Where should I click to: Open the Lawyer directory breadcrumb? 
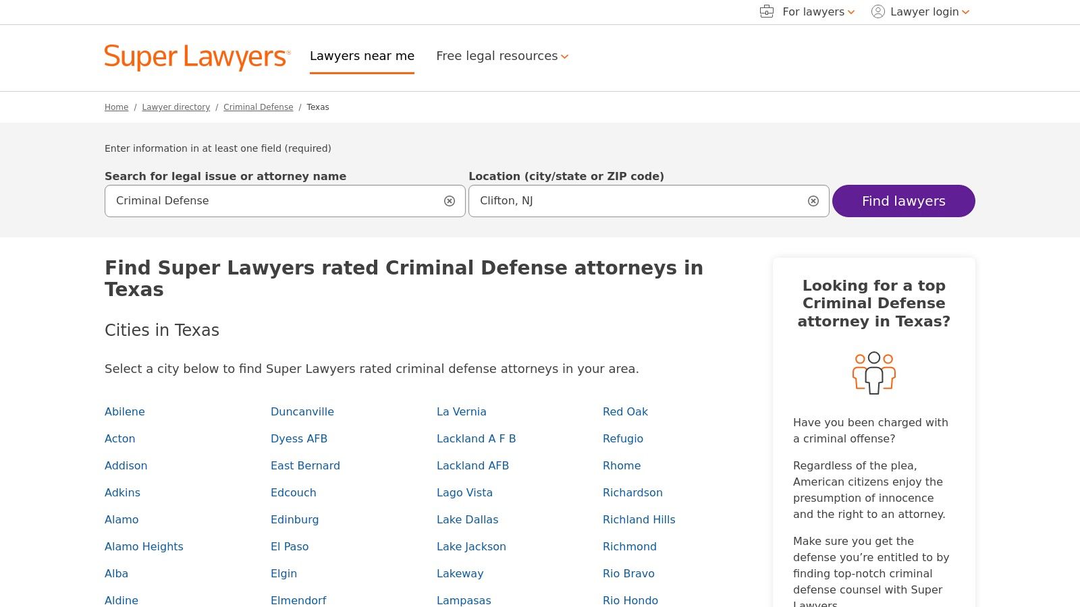[175, 107]
